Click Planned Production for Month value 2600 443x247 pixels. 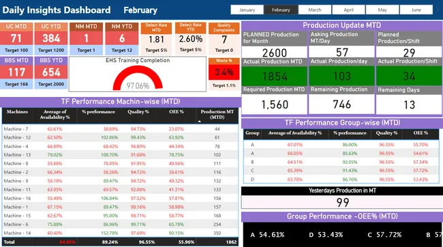pos(275,53)
